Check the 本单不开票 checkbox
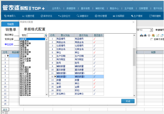This screenshot has height=114, width=164. pos(152,39)
